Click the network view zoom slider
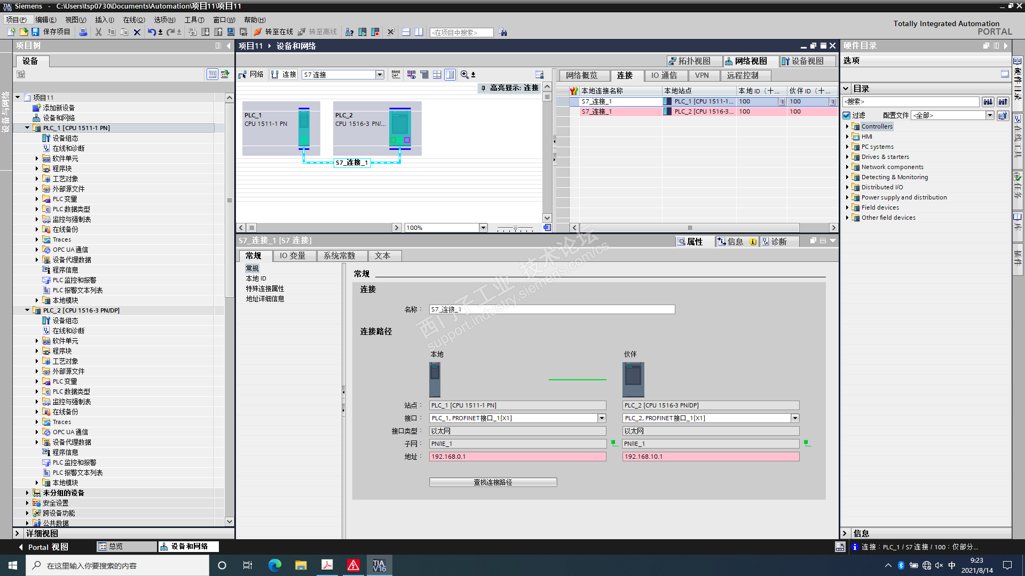 pyautogui.click(x=515, y=228)
